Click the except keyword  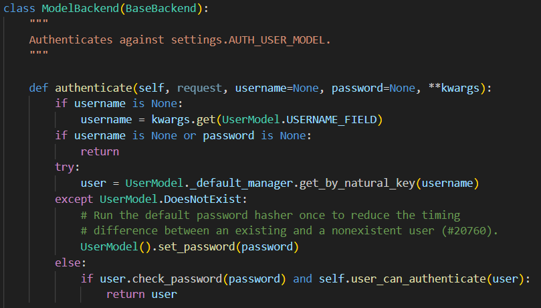click(74, 199)
